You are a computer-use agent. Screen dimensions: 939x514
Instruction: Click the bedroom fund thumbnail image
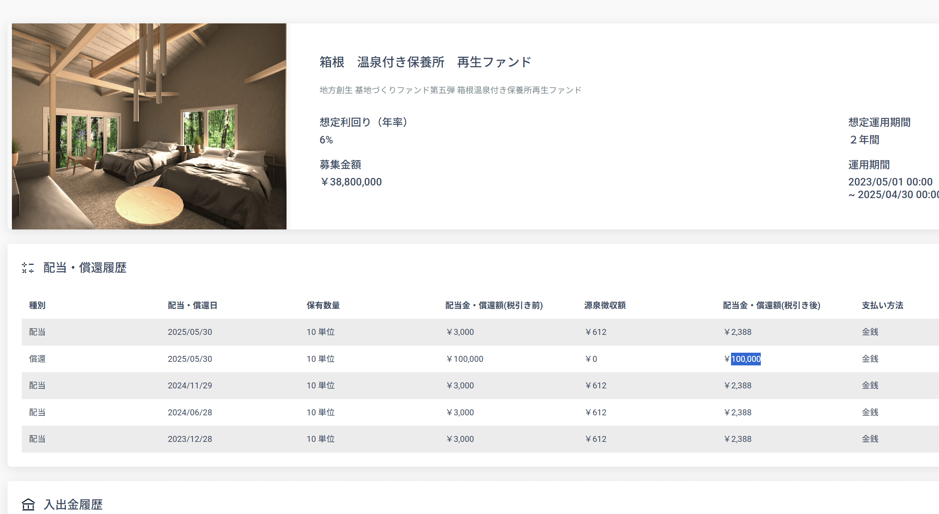tap(149, 126)
